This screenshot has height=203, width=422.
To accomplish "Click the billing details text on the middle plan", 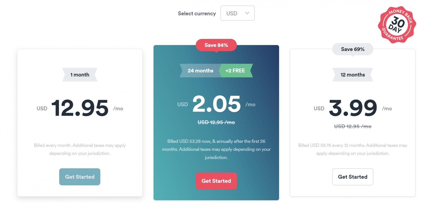I will pyautogui.click(x=216, y=149).
